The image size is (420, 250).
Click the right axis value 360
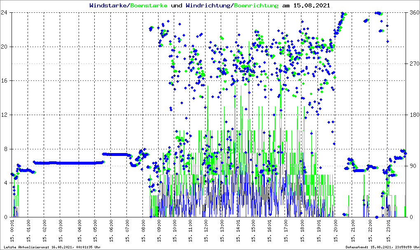[x=415, y=13]
